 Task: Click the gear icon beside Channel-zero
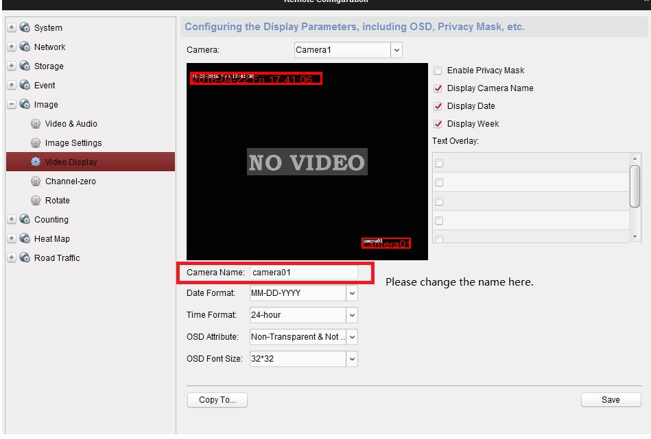pyautogui.click(x=36, y=181)
